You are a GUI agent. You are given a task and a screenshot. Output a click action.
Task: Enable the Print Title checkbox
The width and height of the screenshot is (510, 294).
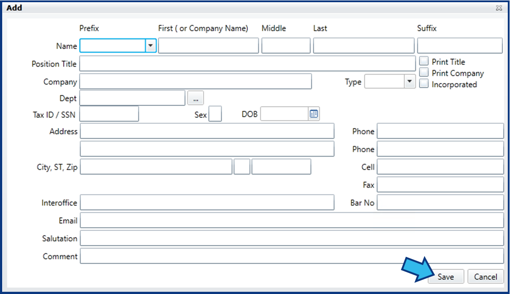(424, 61)
